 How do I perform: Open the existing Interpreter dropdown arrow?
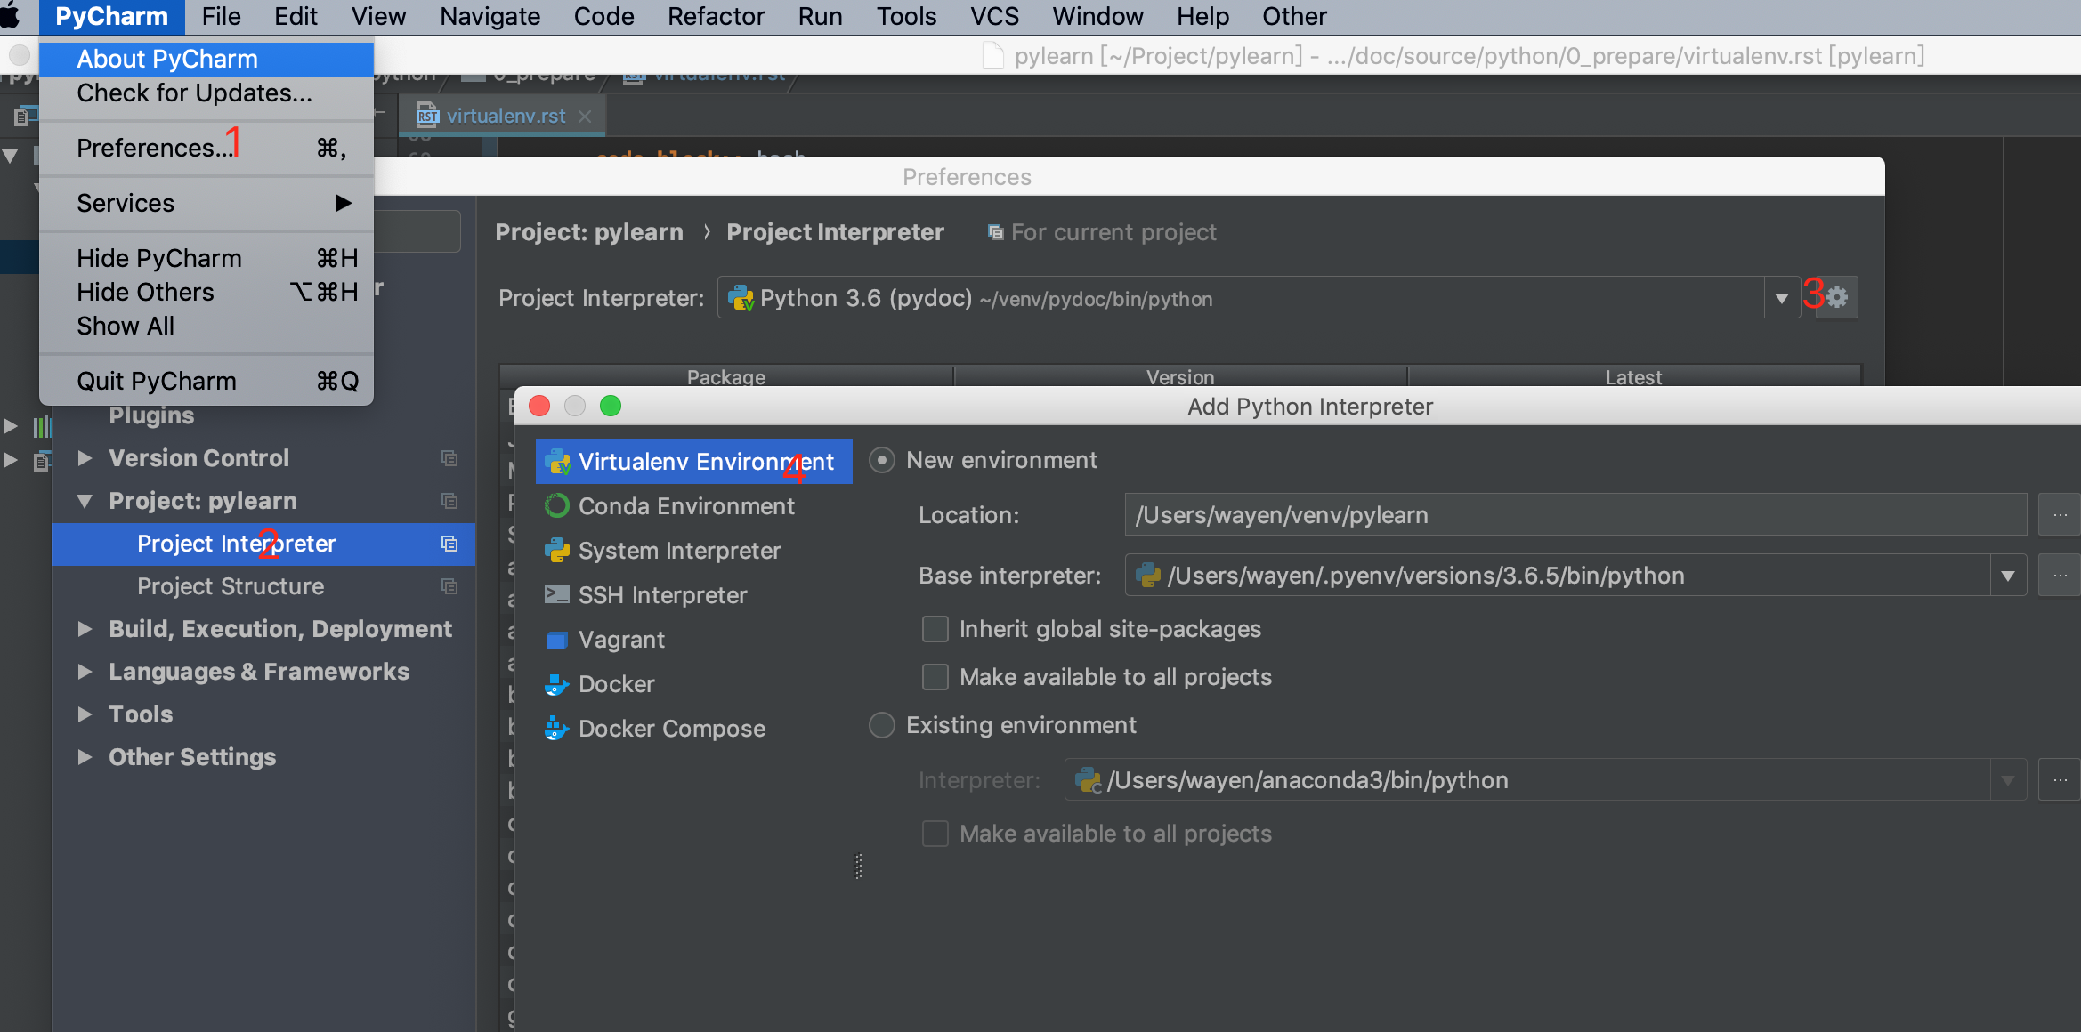tap(2008, 780)
